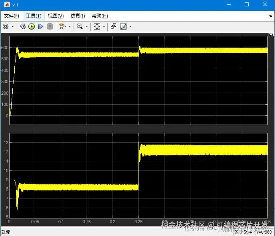This screenshot has width=275, height=236.
Task: Click the step back simulation icon
Action: coord(23,26)
